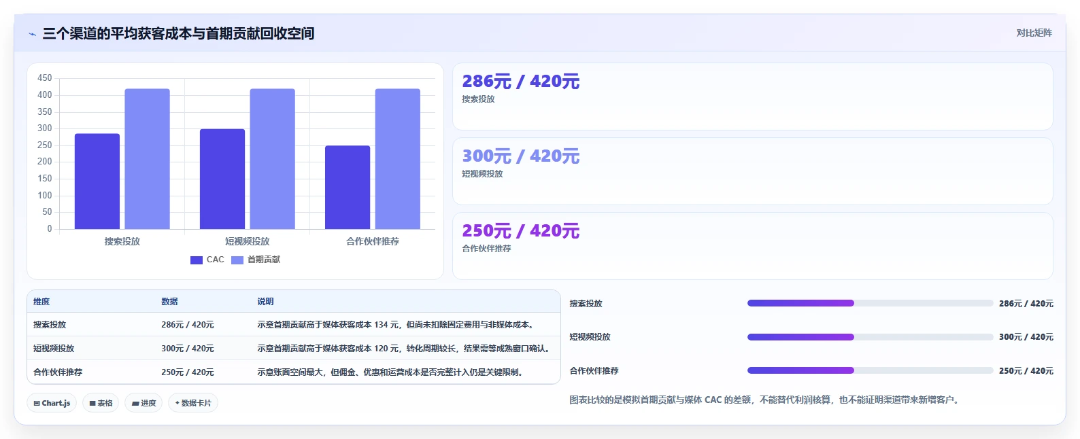Viewport: 1080px width, 439px height.
Task: Click 300元 / 420元 at progress bar end
Action: pos(1026,337)
